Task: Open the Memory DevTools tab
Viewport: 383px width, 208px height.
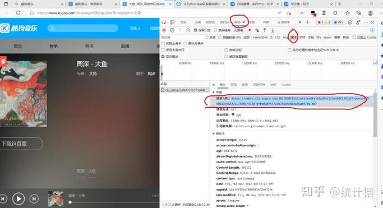Action: tap(266, 22)
